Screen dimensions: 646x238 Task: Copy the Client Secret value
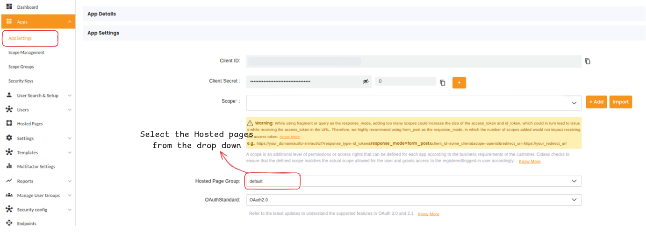click(x=442, y=82)
